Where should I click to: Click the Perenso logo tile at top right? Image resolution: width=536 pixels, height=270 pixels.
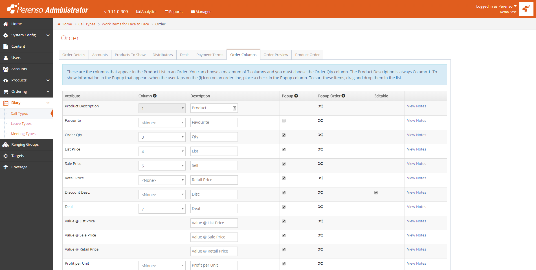tap(526, 9)
